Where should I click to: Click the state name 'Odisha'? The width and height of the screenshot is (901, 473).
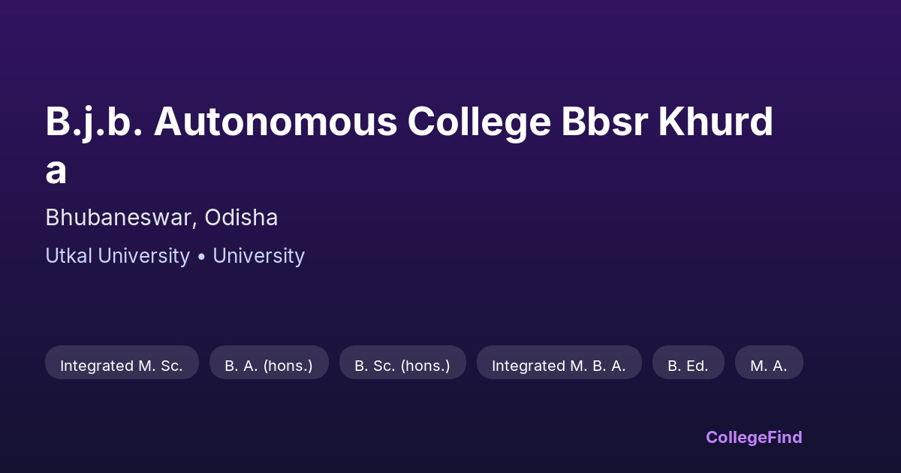click(241, 218)
